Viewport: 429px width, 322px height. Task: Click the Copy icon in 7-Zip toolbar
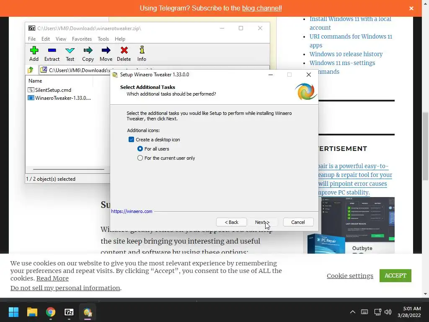88,54
